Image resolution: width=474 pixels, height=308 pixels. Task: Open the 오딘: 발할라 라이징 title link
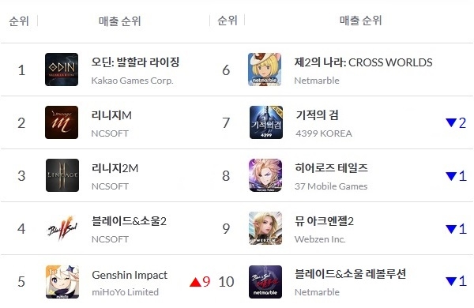135,62
